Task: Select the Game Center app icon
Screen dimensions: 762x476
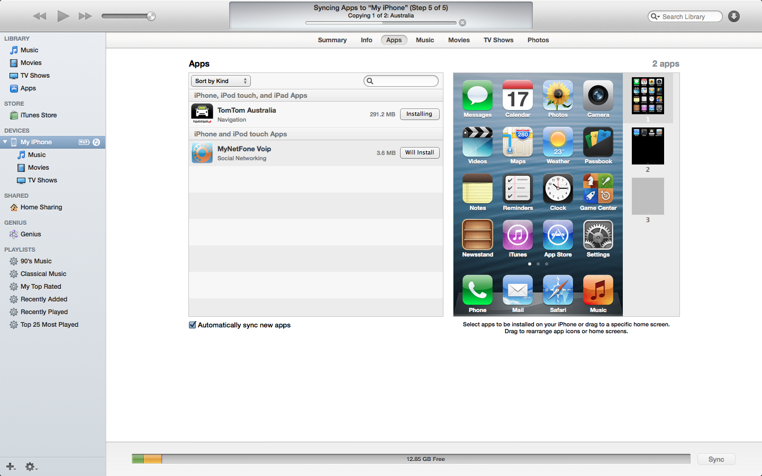Action: [x=598, y=189]
